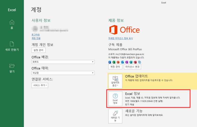The width and height of the screenshot is (197, 127).
Task: Click Switch account (계정 전환) link
Action: [x=36, y=38]
